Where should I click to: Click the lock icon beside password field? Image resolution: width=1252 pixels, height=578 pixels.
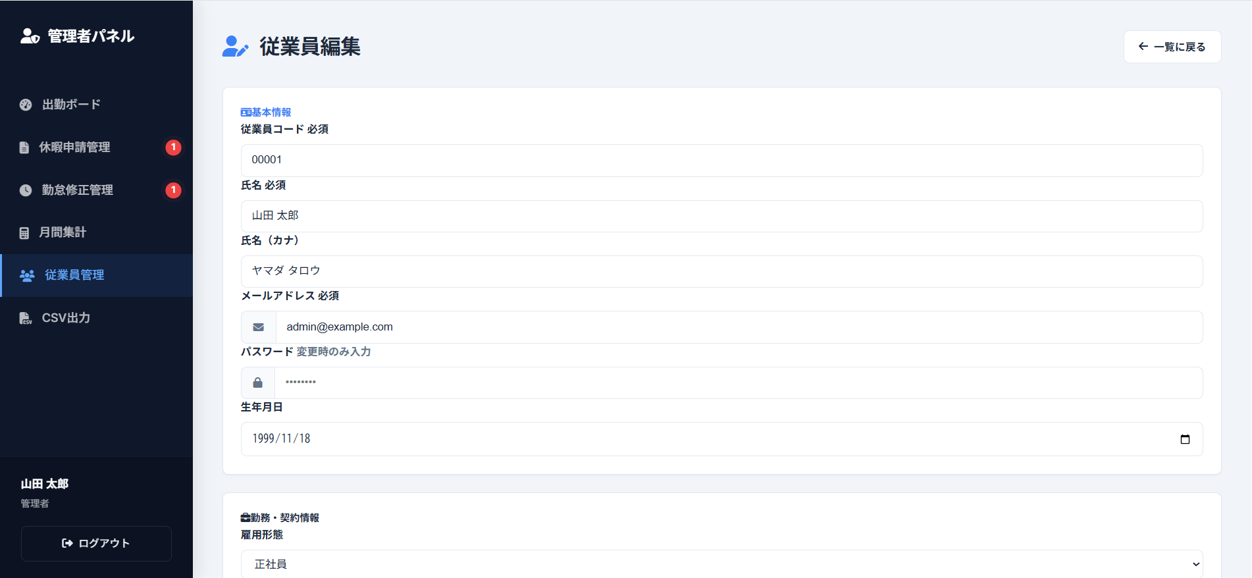(258, 383)
